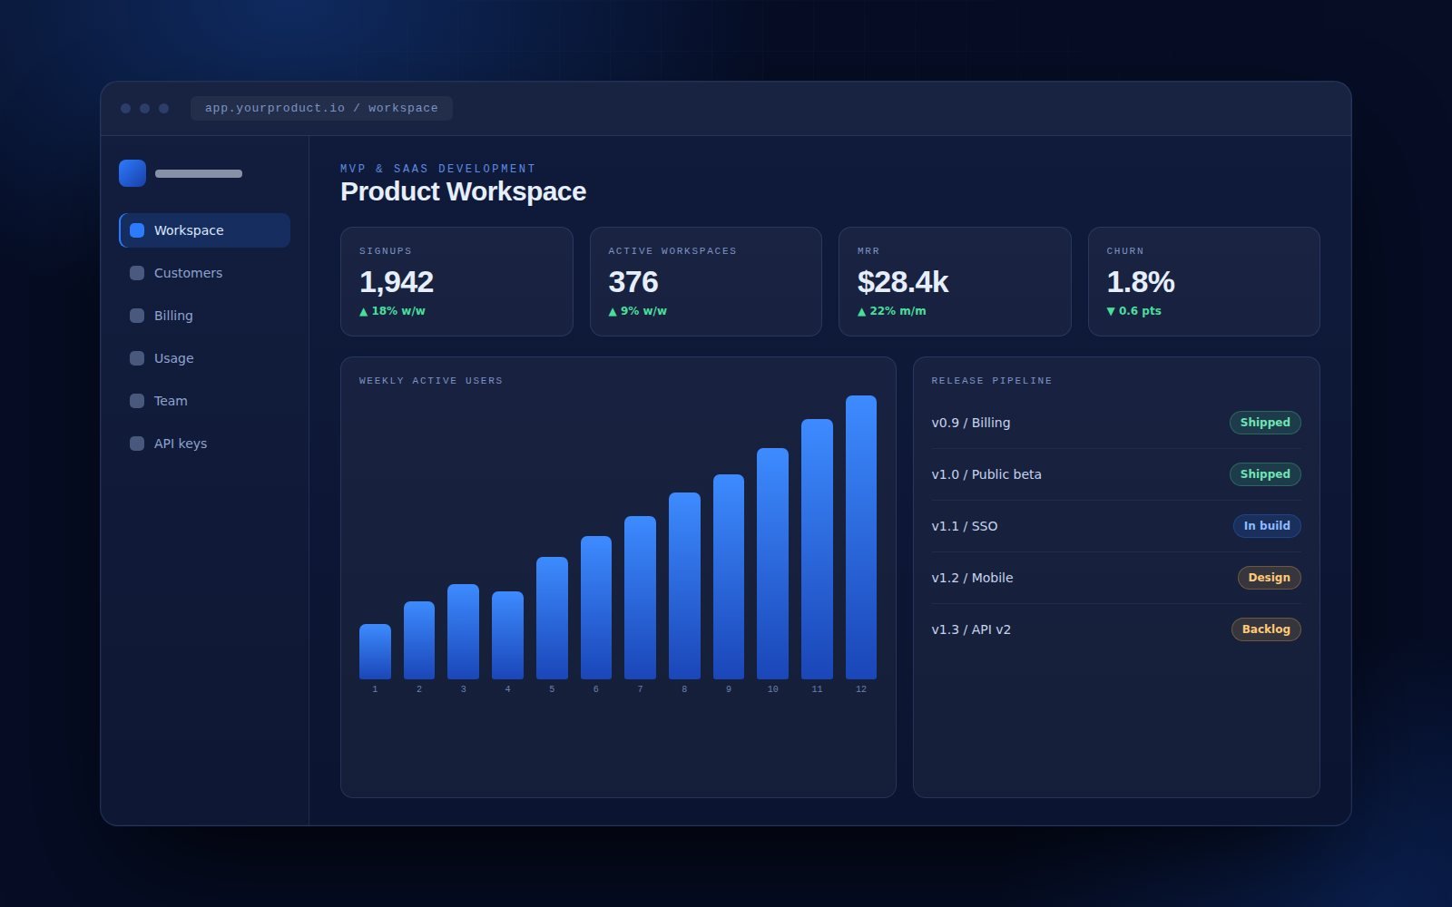The image size is (1452, 907).
Task: Open the Customers menu item
Action: click(x=205, y=273)
